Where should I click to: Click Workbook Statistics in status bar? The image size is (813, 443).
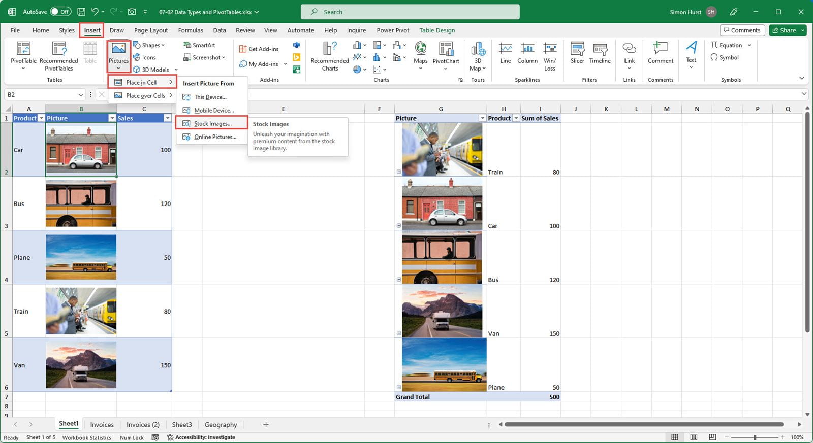pyautogui.click(x=86, y=437)
